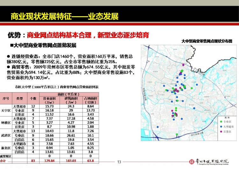
Task: Click cell value 10.98
Action: pyautogui.click(x=71, y=127)
